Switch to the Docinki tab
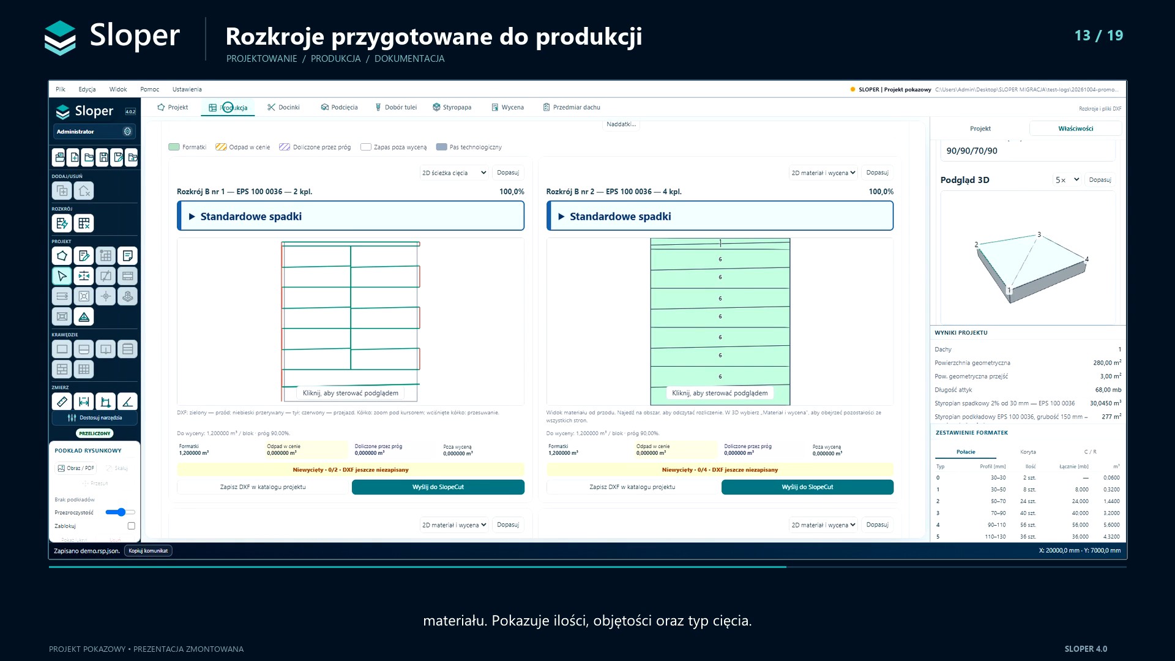Viewport: 1175px width, 661px height. 283,107
